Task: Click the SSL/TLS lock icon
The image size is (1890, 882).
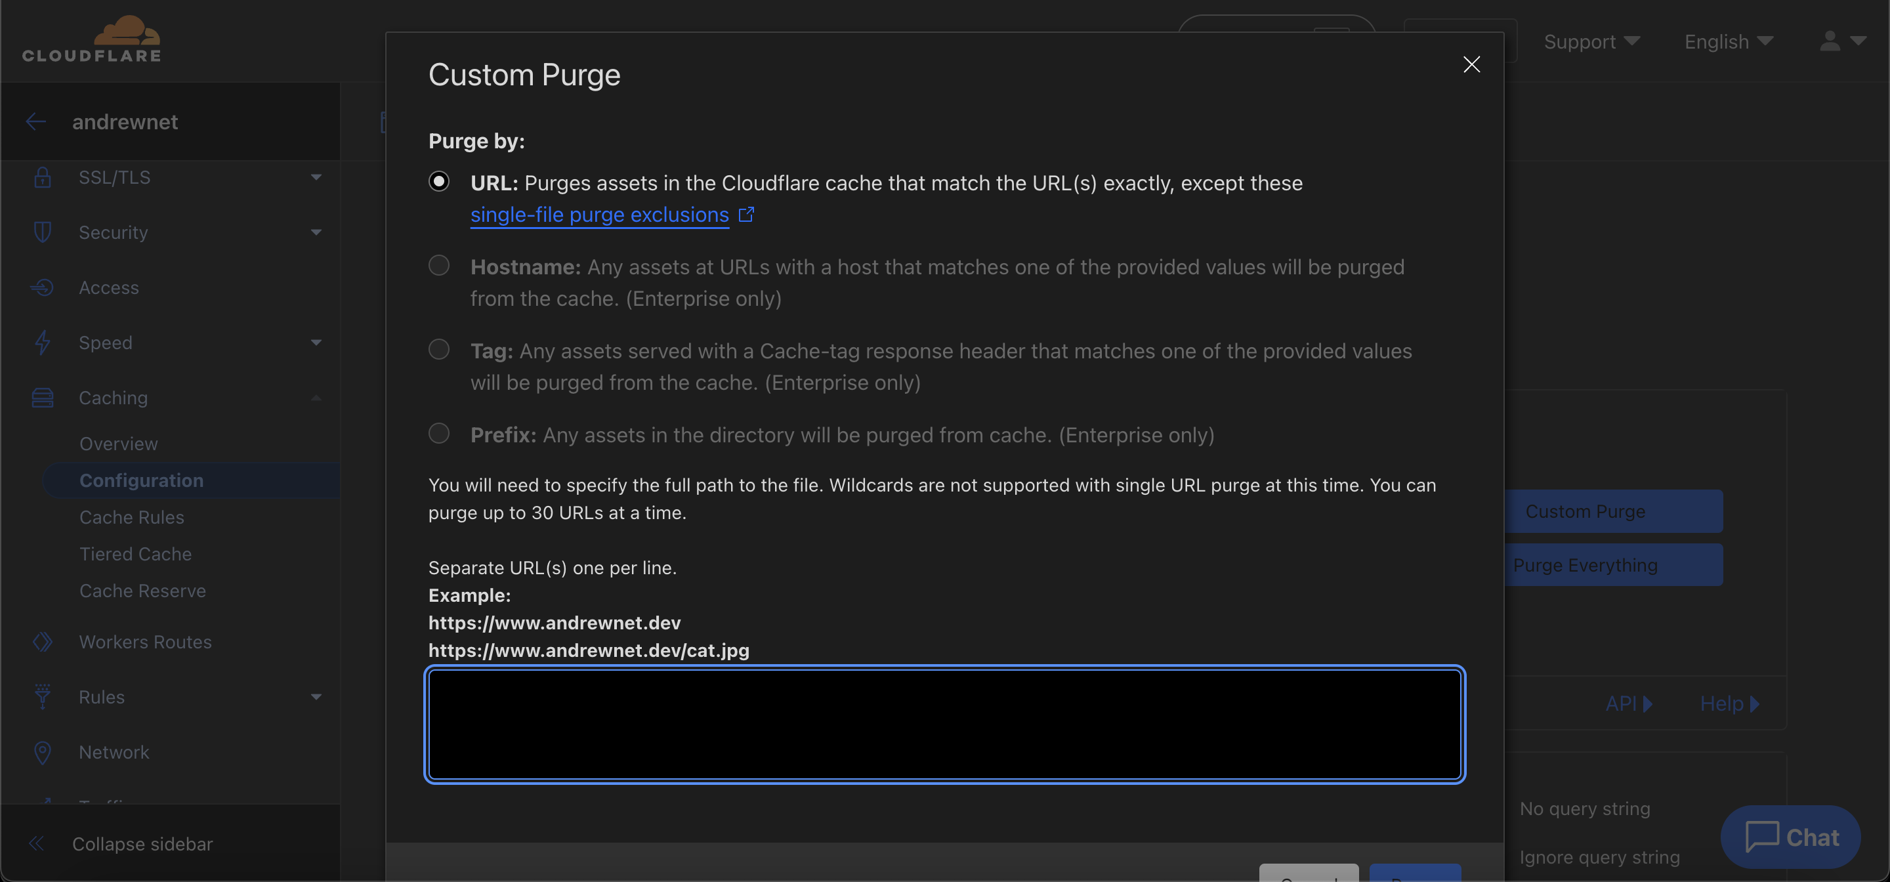Action: pos(43,178)
